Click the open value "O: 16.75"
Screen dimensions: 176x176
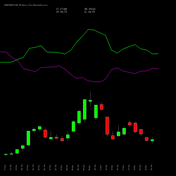tap(62, 12)
